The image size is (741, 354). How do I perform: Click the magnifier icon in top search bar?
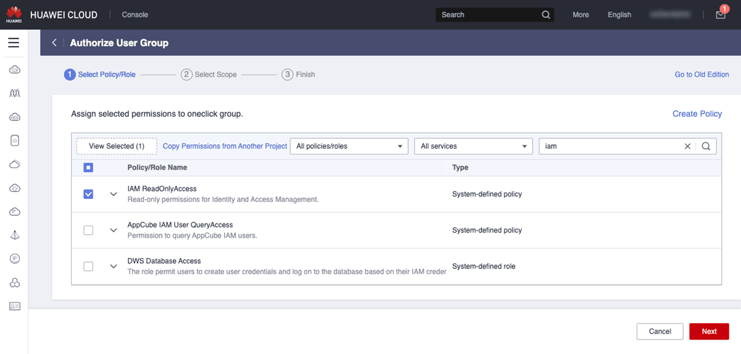point(545,15)
